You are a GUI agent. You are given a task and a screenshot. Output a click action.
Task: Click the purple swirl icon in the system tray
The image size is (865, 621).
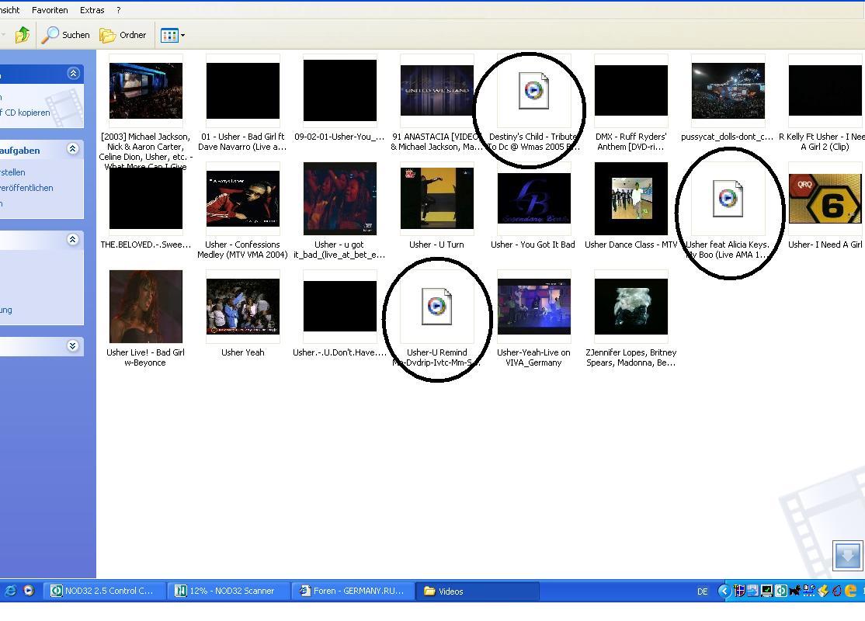pos(837,592)
